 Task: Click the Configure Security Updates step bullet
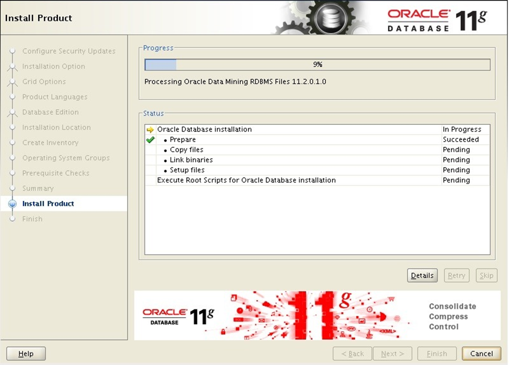tap(12, 51)
